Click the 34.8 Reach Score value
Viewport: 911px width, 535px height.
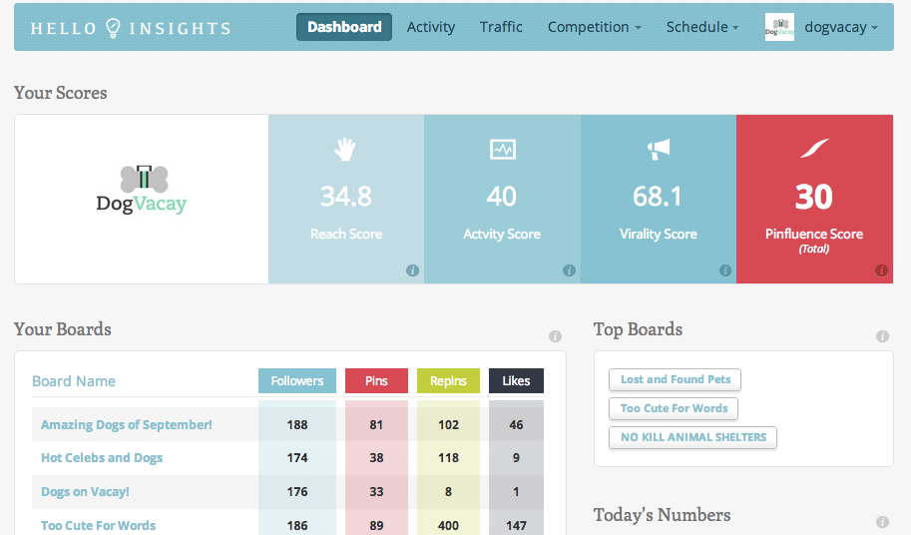(345, 197)
